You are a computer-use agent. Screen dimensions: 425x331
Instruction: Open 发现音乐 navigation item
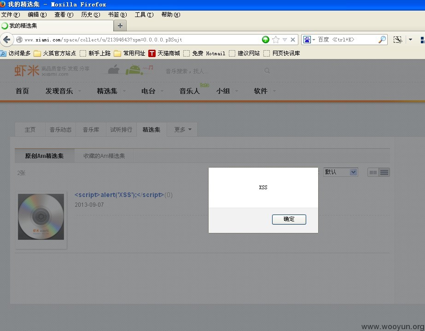tap(59, 91)
